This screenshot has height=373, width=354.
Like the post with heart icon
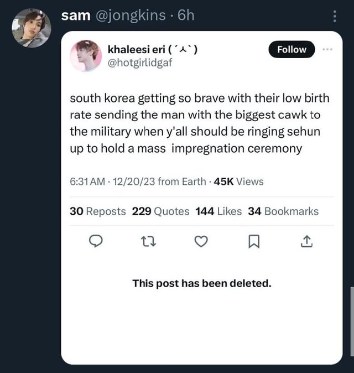point(201,241)
